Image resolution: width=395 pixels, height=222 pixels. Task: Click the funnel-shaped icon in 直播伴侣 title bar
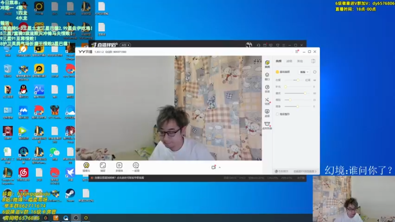(x=277, y=45)
